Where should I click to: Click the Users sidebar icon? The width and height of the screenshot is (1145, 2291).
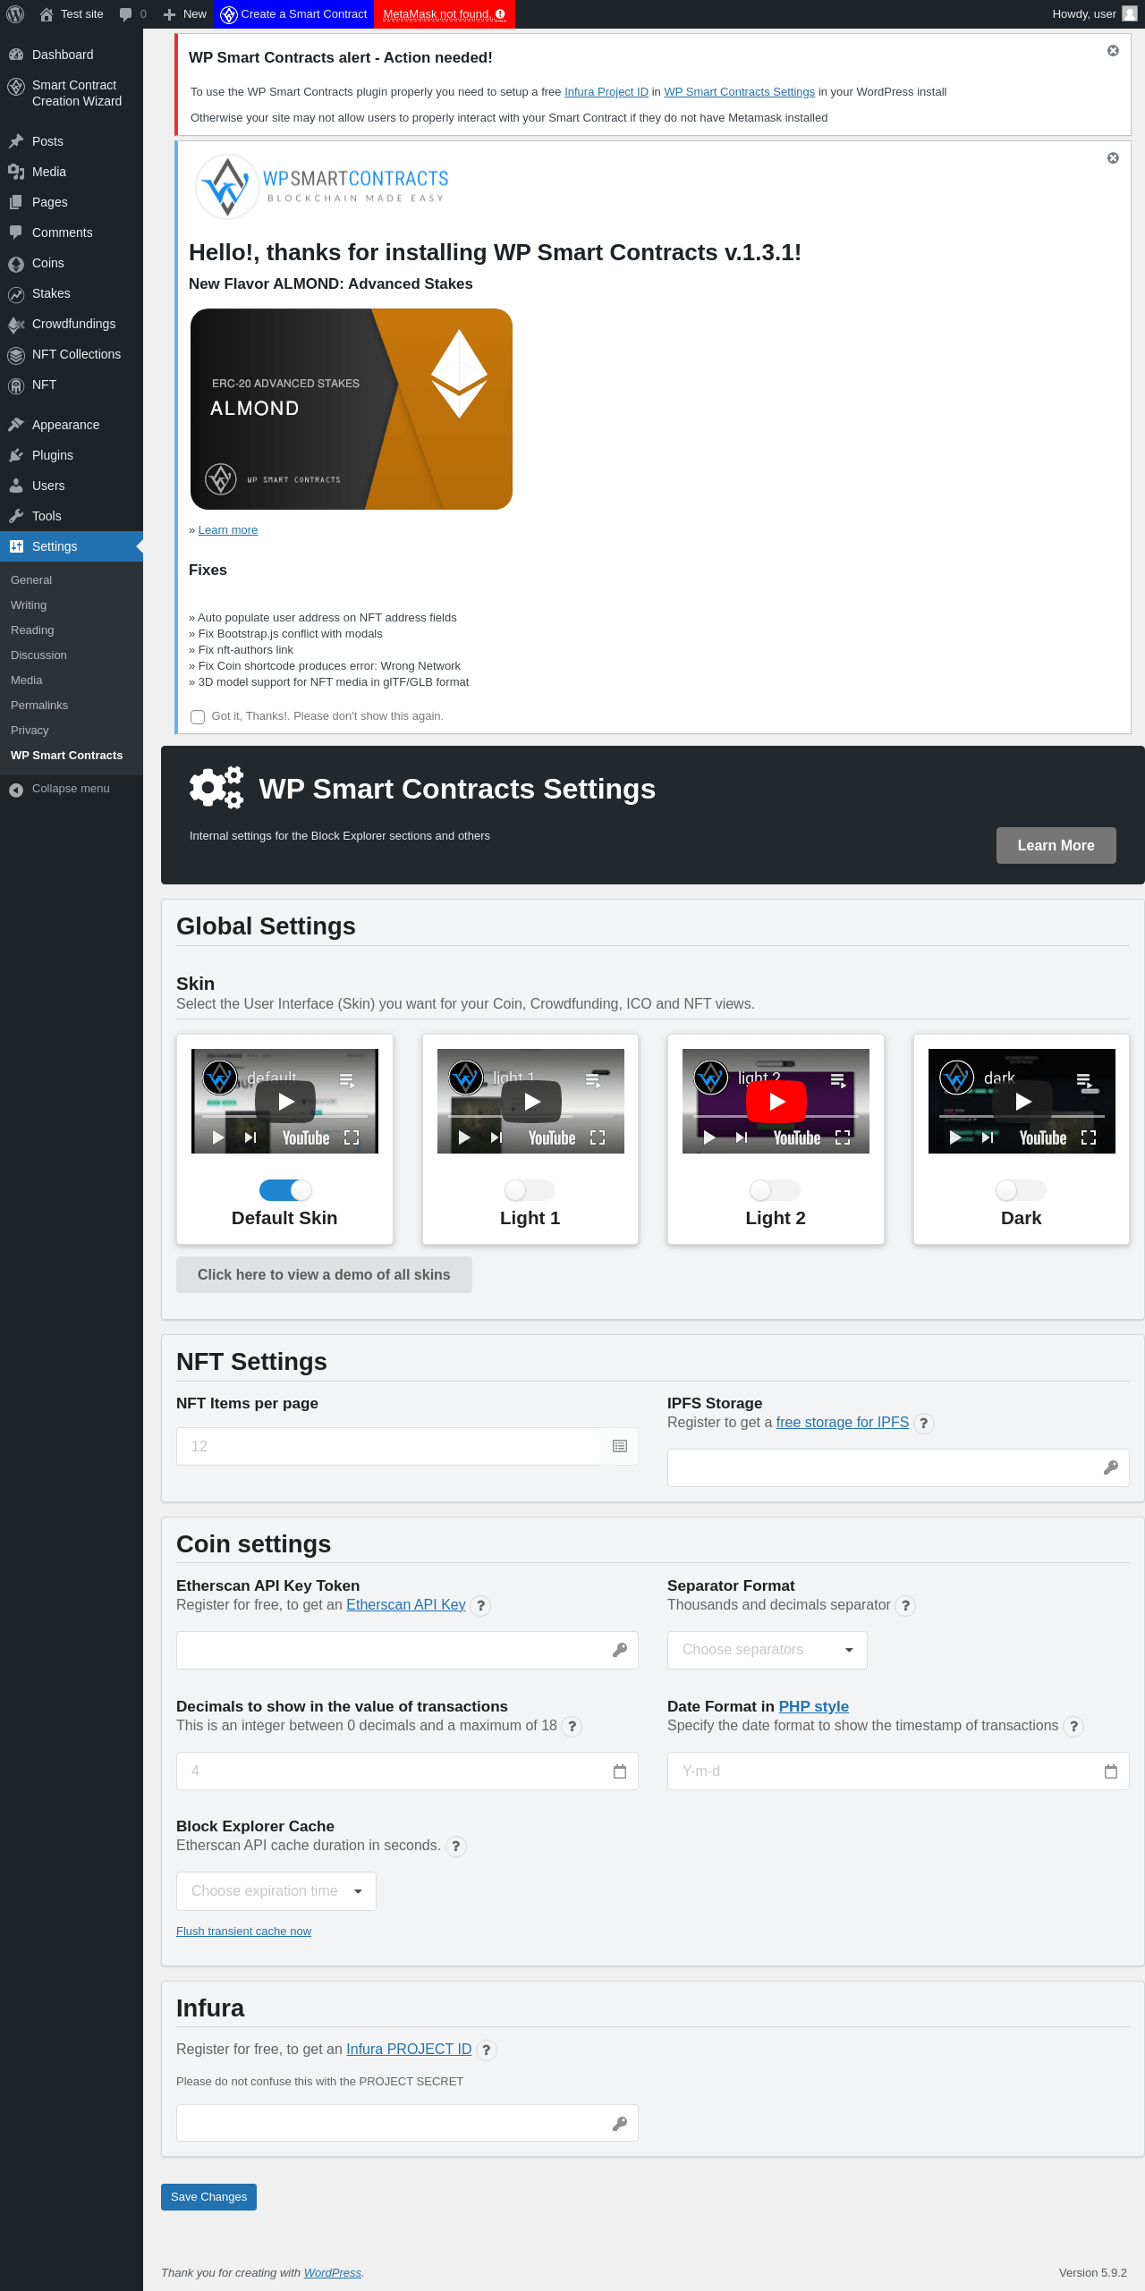[x=16, y=486]
